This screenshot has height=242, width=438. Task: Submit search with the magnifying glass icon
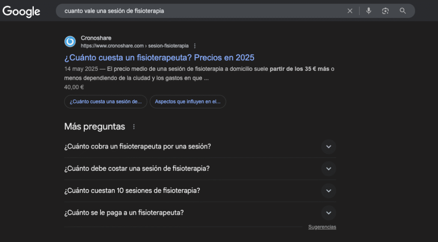[x=402, y=11]
